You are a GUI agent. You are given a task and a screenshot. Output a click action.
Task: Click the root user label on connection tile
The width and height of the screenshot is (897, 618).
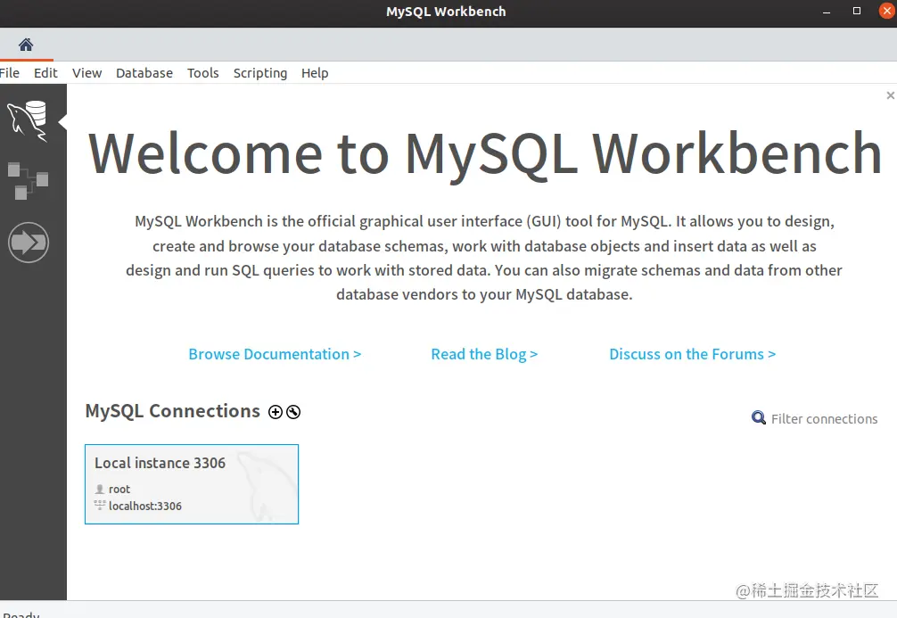tap(119, 490)
